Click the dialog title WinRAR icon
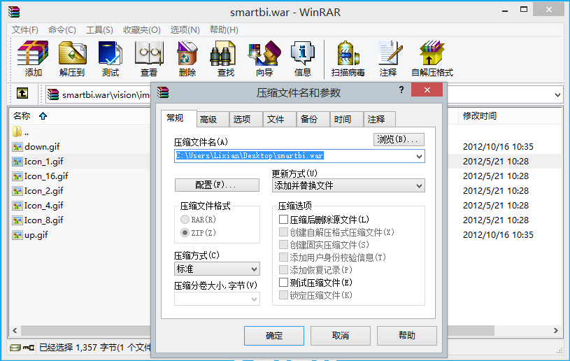This screenshot has height=361, width=570. (163, 93)
